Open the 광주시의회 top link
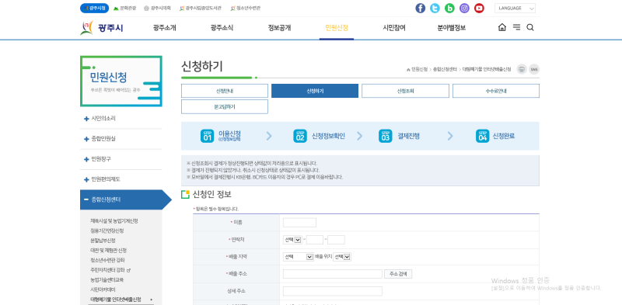Viewport: 622px width, 305px height. (x=157, y=8)
